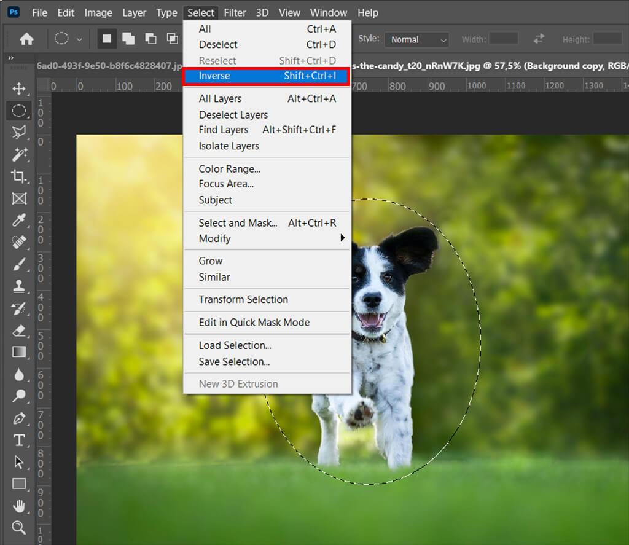Choose All Layers menu entry
The height and width of the screenshot is (545, 629).
[x=267, y=99]
